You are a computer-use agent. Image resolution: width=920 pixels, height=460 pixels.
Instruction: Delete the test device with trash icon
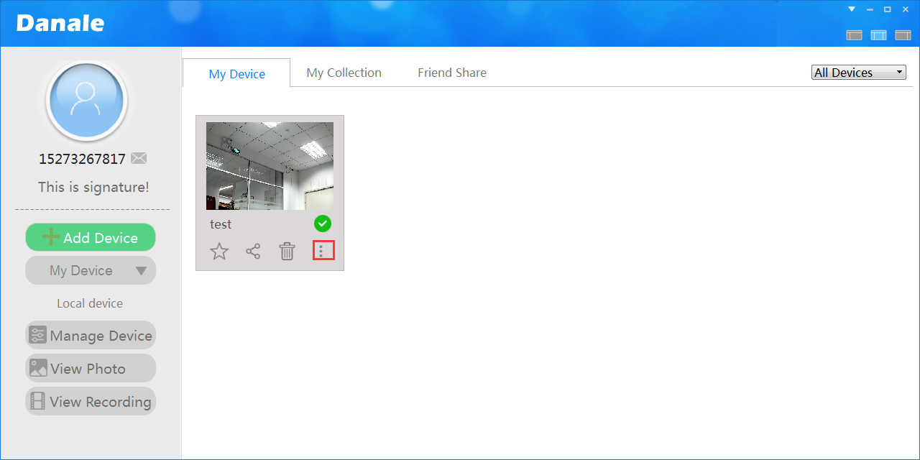point(287,252)
